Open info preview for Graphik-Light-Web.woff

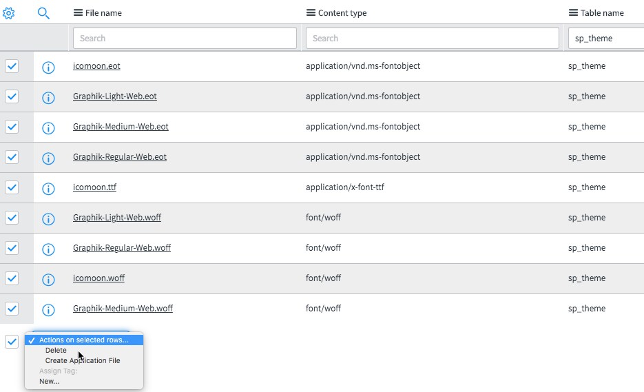coord(48,218)
